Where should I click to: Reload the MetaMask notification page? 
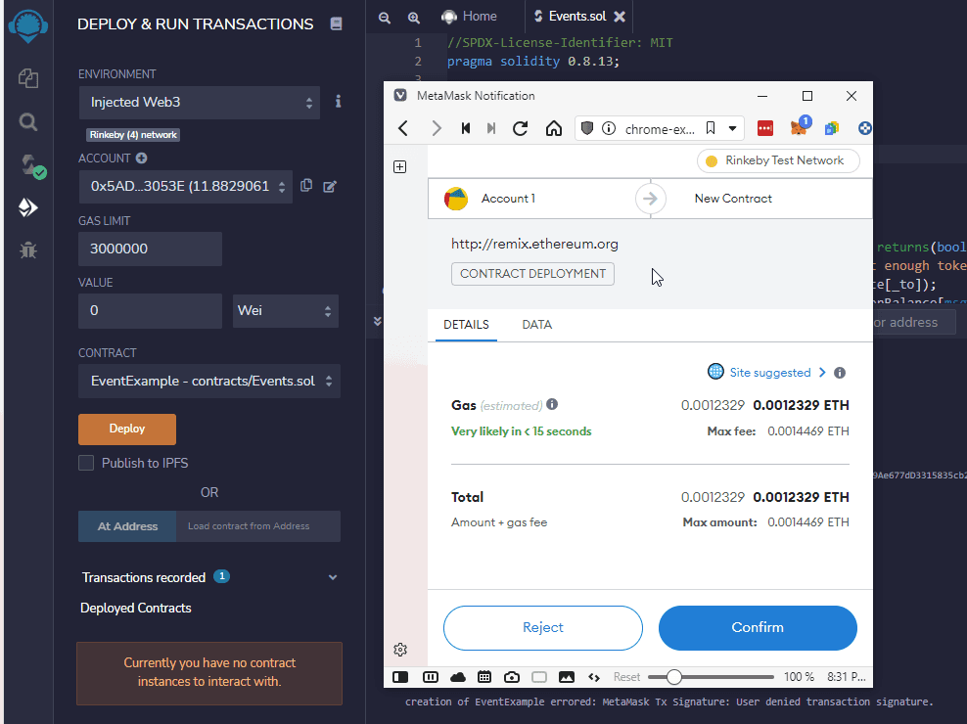click(x=521, y=128)
